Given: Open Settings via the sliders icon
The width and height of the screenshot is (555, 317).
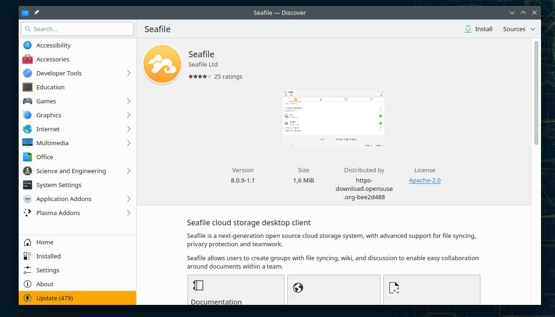Looking at the screenshot, I should coord(28,270).
